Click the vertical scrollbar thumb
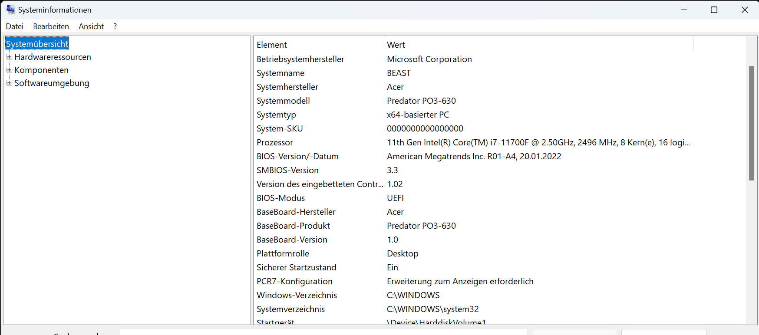The width and height of the screenshot is (759, 335). [x=751, y=123]
